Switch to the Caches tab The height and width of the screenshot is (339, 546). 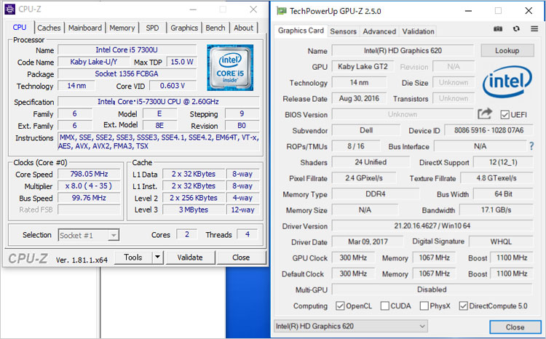coord(49,28)
